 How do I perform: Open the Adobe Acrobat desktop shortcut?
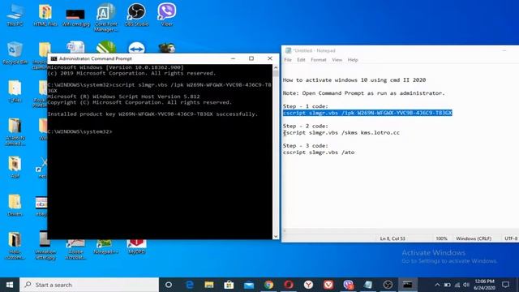[x=75, y=249]
